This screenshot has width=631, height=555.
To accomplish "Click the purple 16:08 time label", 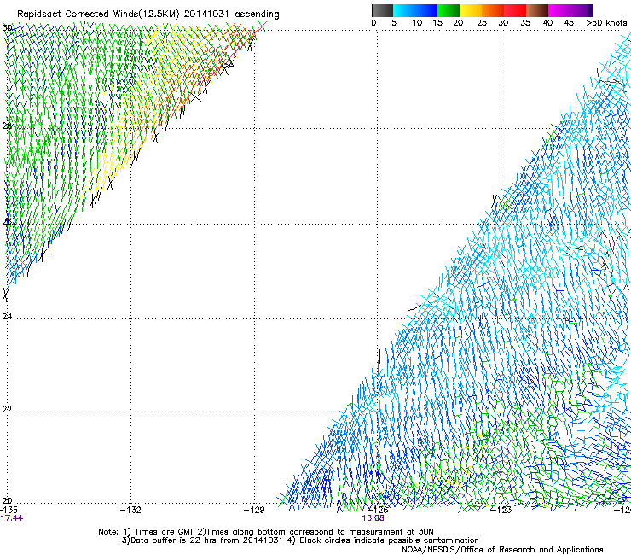I will point(373,518).
